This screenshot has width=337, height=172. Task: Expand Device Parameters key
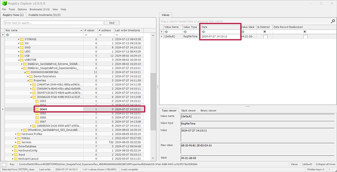[x=28, y=77]
